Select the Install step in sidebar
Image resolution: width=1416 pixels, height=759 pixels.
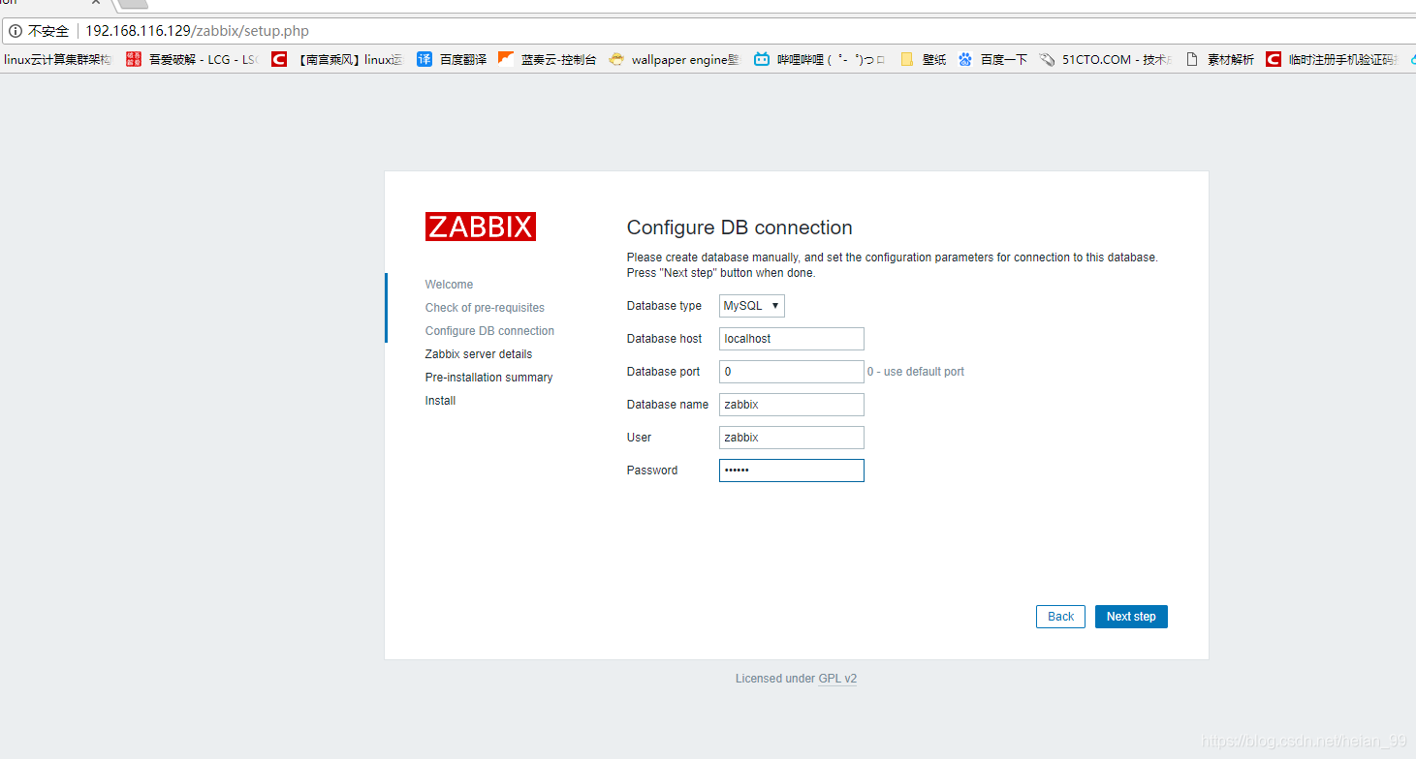coord(440,401)
